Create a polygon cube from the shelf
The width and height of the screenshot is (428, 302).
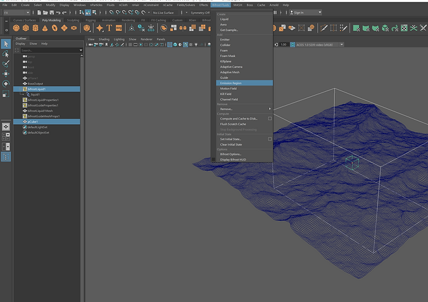(x=26, y=28)
